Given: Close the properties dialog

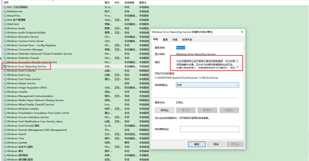Looking at the screenshot, I should point(242,32).
